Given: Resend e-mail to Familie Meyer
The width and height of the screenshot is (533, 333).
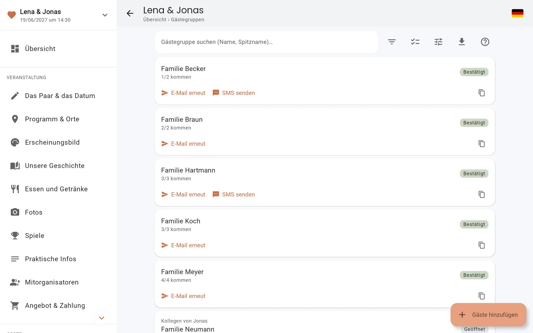Looking at the screenshot, I should (183, 296).
